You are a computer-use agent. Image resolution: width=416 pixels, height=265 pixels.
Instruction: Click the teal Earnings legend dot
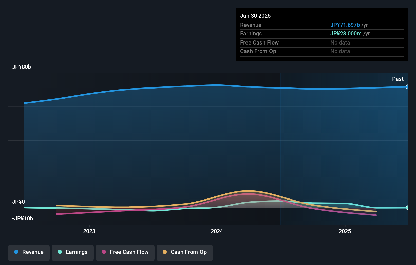pyautogui.click(x=60, y=252)
